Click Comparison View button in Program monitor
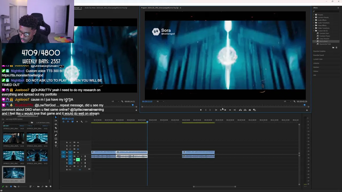This screenshot has width=342, height=192. click(254, 110)
